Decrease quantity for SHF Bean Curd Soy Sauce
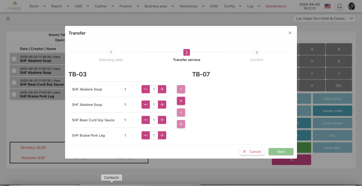The width and height of the screenshot is (362, 186). [x=146, y=120]
